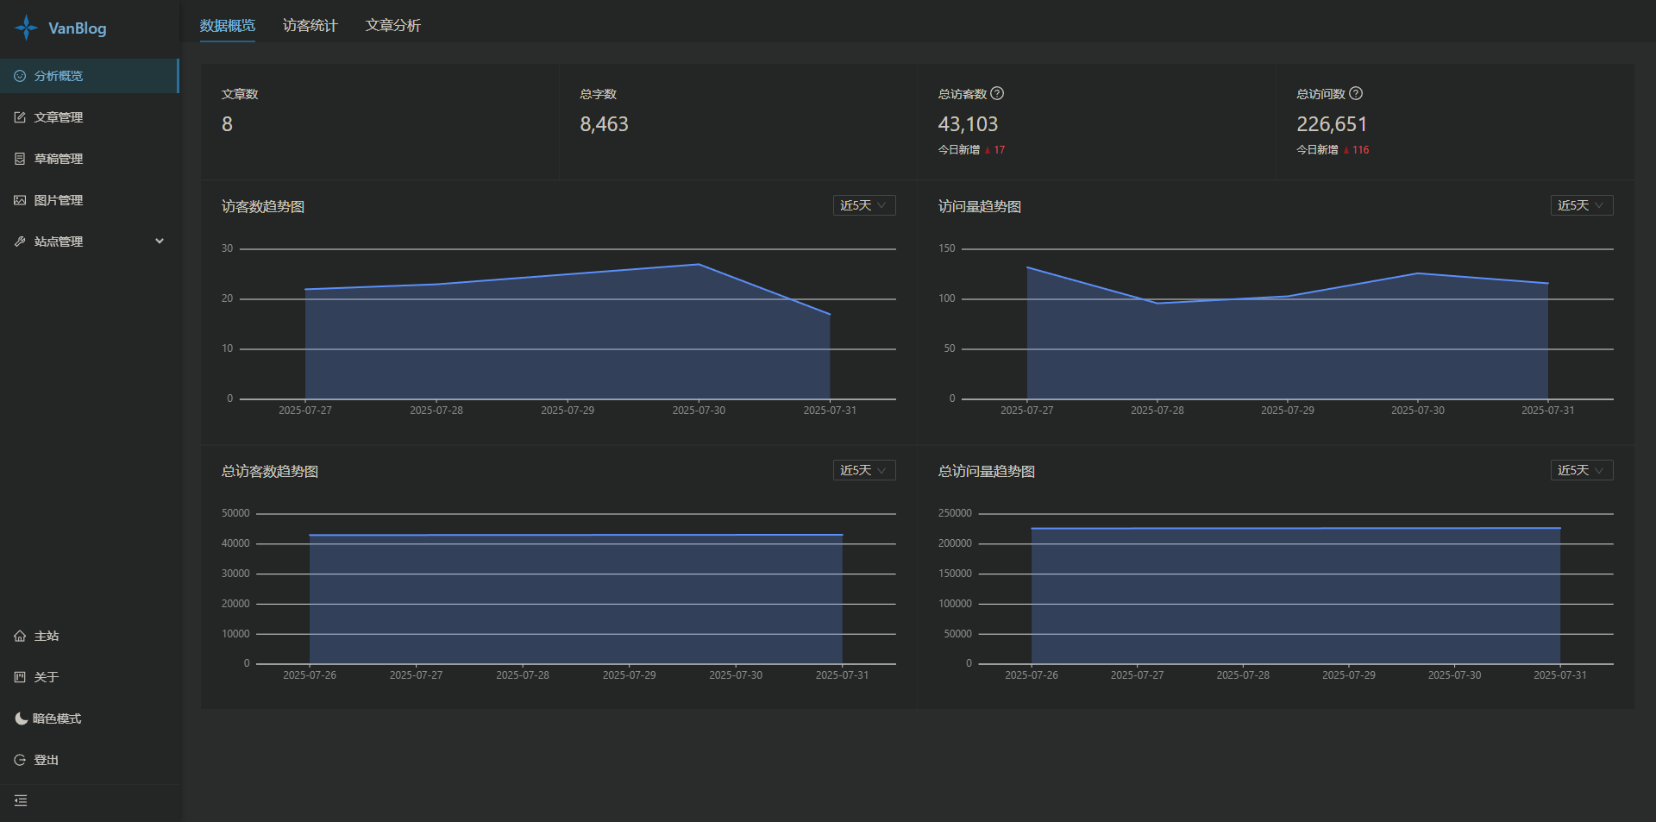Click the 2025-07-30 peak in 访客数趋势图

pos(699,265)
